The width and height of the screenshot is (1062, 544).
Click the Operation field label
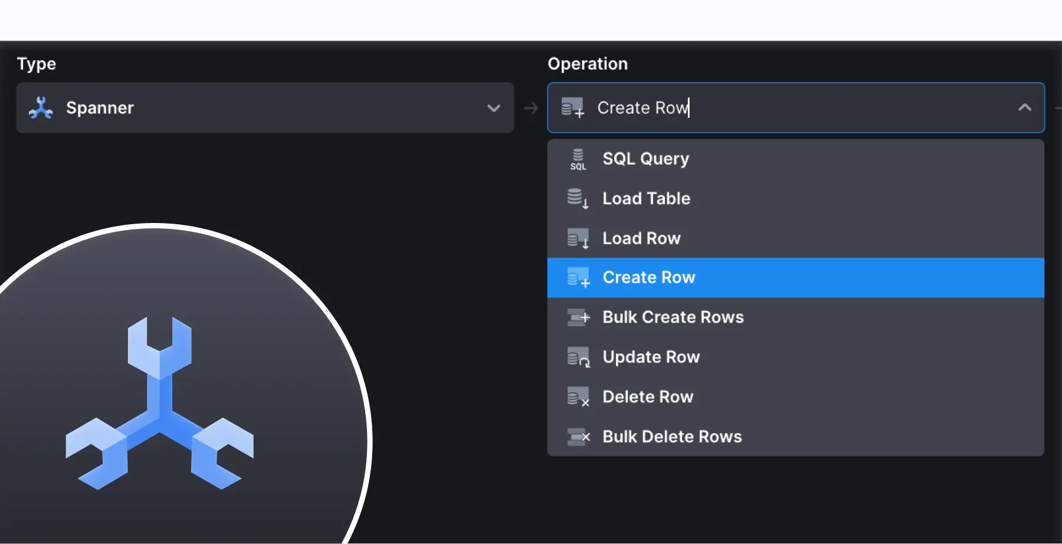[588, 64]
